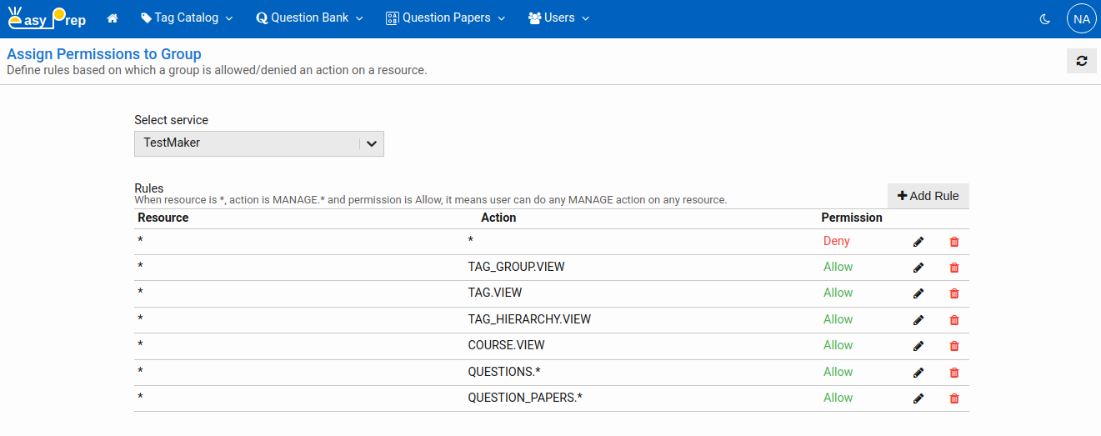Delete the QUESTIONS.* rule

point(954,373)
